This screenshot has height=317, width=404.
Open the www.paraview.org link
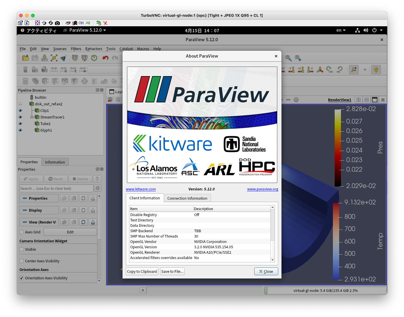262,189
